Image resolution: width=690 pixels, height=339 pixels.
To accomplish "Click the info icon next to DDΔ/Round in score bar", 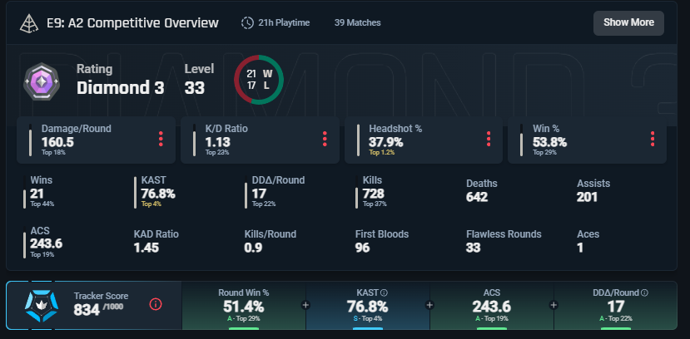I will [645, 292].
